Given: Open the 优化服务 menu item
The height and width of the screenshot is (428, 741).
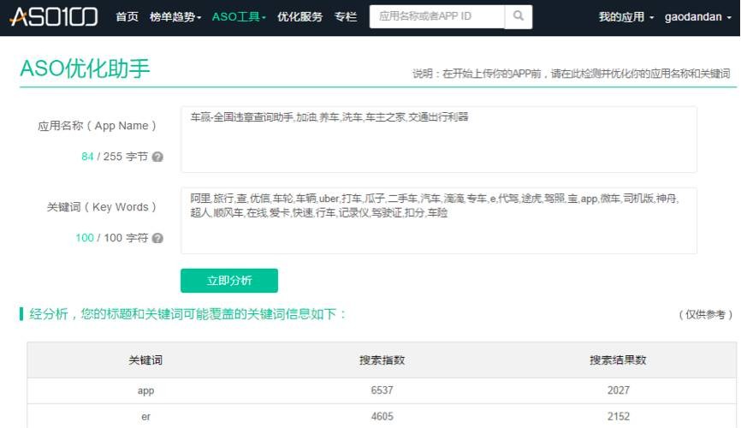Looking at the screenshot, I should coord(299,16).
